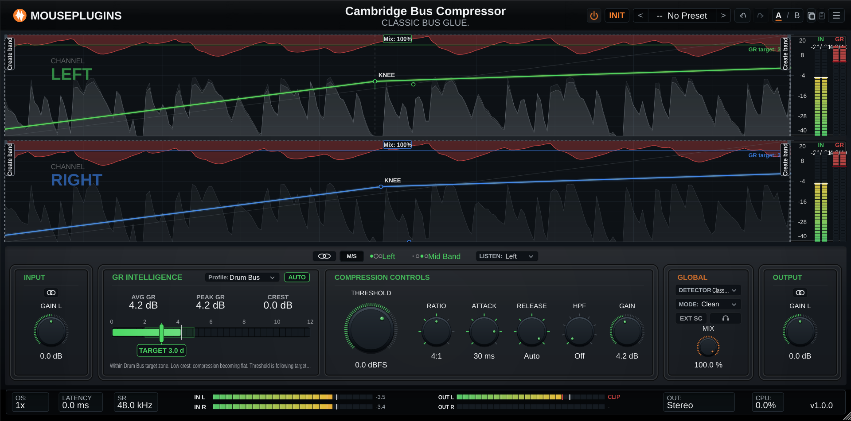Paste settings with the clipboard icon
This screenshot has width=851, height=421.
pyautogui.click(x=822, y=16)
